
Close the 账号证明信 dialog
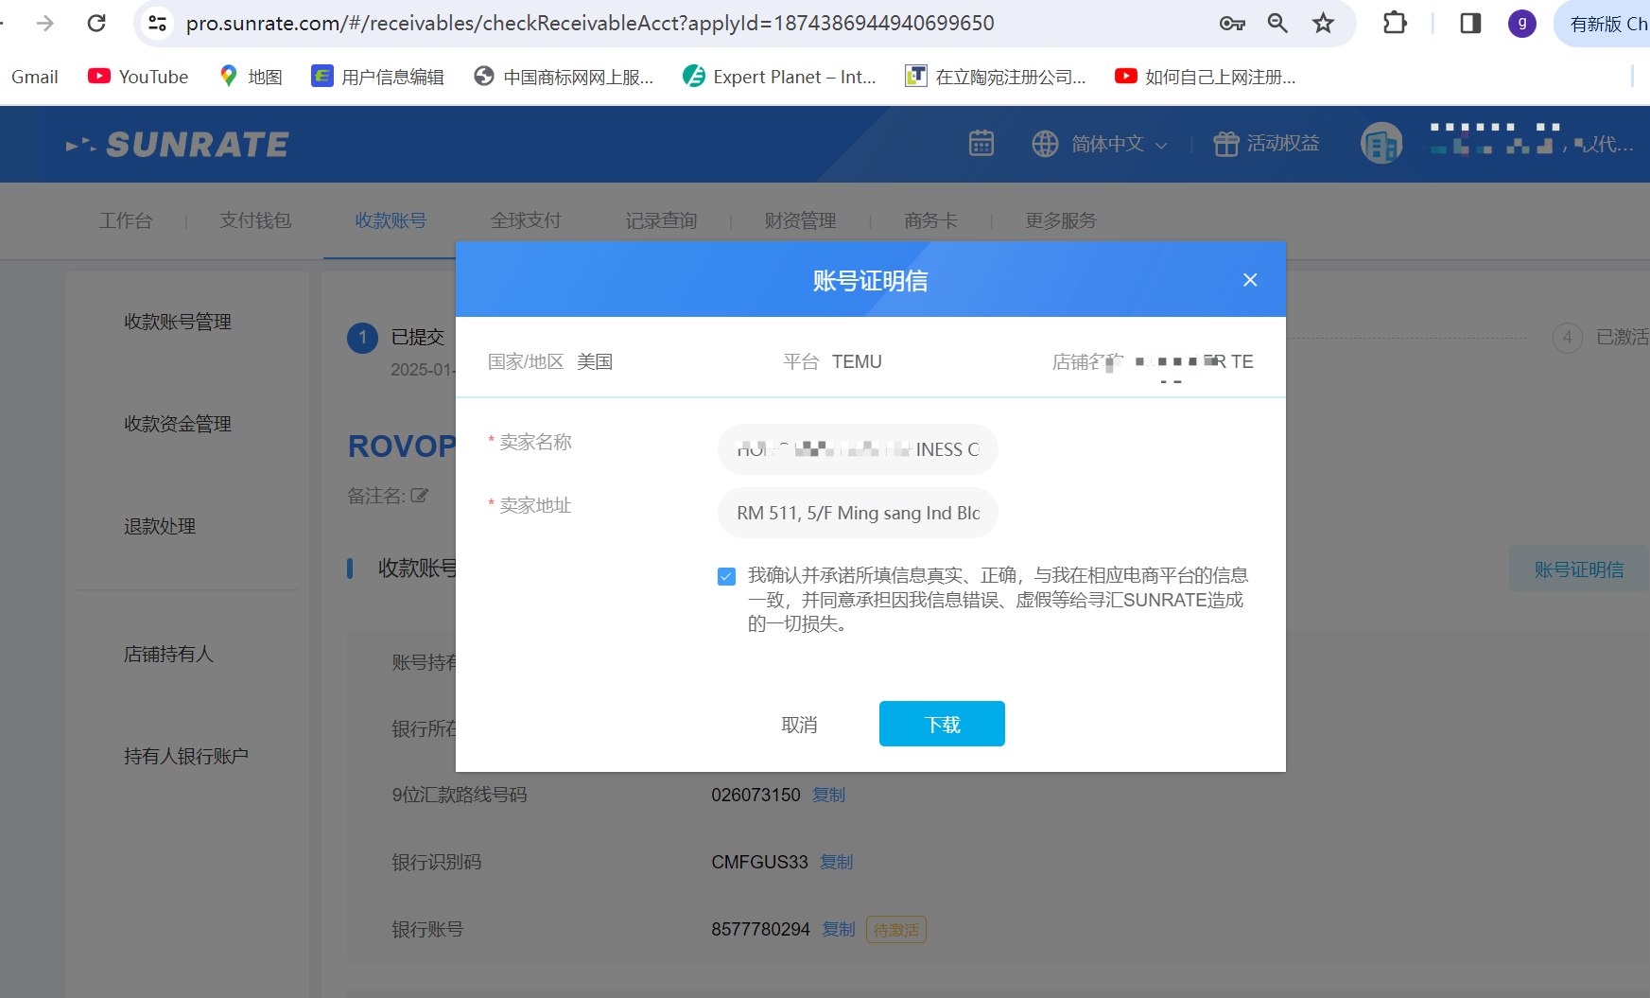click(x=1250, y=280)
